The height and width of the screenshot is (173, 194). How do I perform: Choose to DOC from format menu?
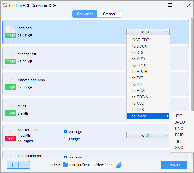(148, 52)
